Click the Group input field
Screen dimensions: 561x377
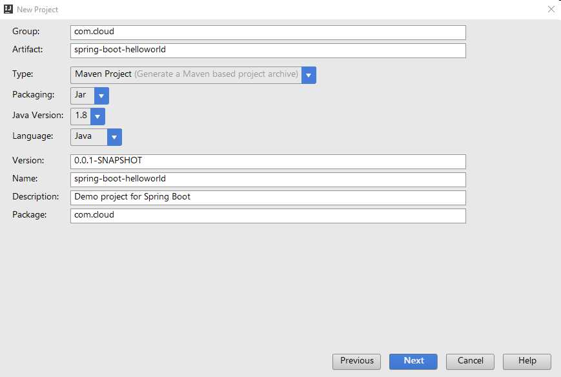click(x=268, y=32)
